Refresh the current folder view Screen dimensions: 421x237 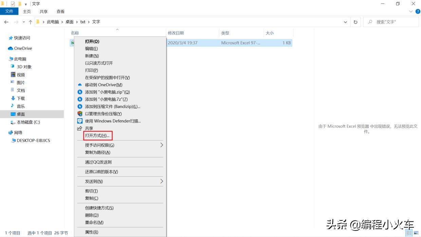click(355, 22)
